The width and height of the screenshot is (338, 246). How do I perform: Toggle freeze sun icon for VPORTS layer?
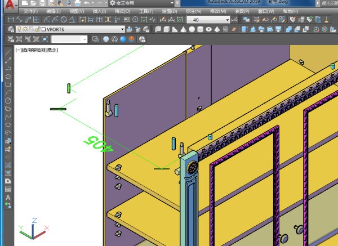25,29
